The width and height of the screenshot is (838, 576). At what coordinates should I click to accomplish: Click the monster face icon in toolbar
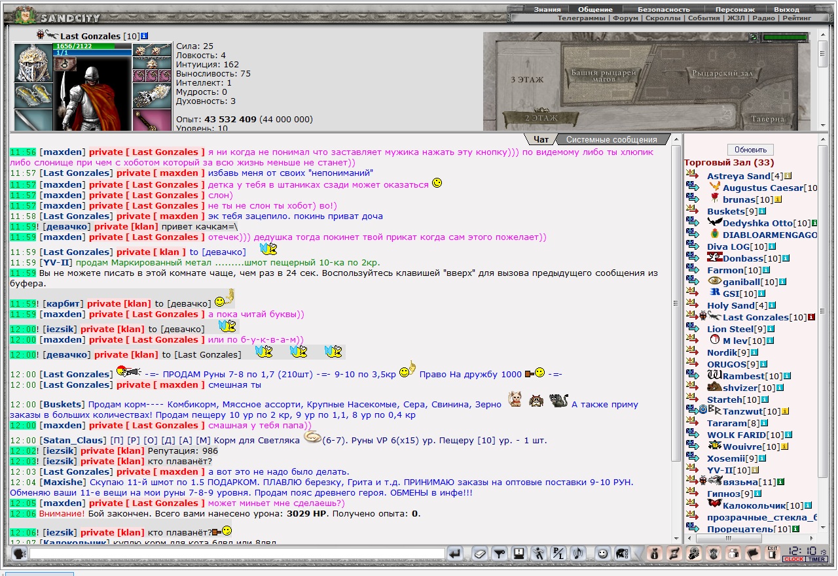click(714, 554)
